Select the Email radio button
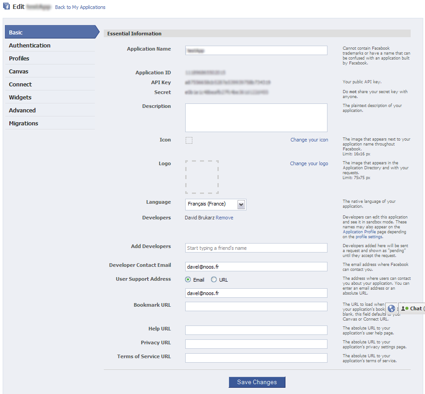 coord(188,279)
